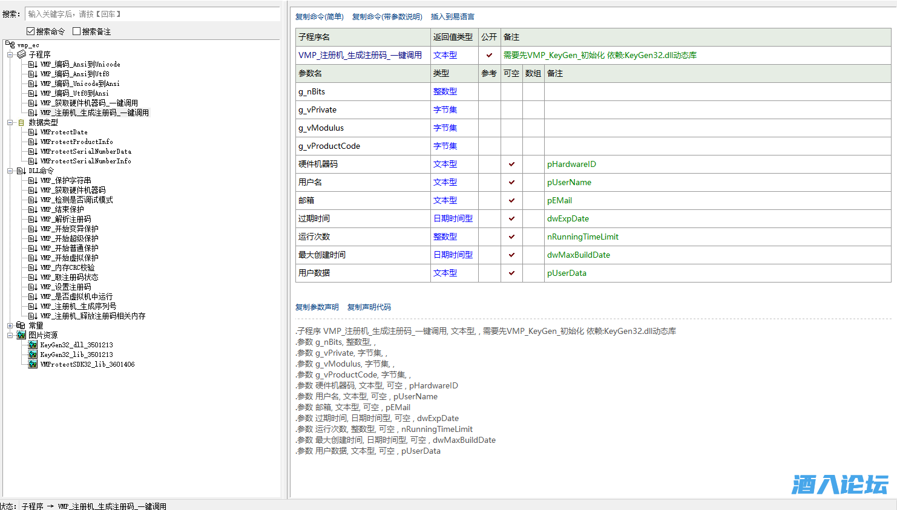Click 插入到易语言 link
This screenshot has height=510, width=897.
click(452, 17)
